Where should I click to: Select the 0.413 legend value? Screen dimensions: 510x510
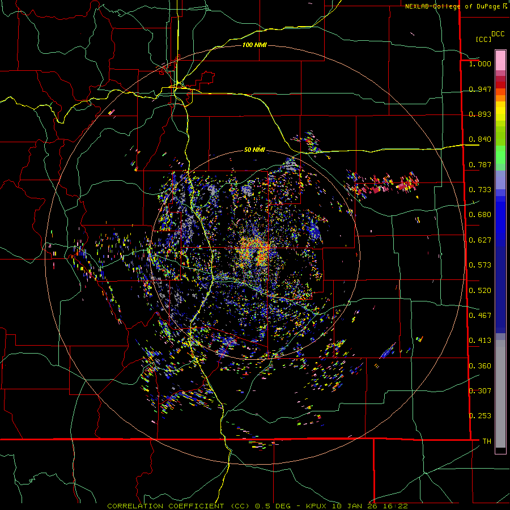[x=480, y=341]
